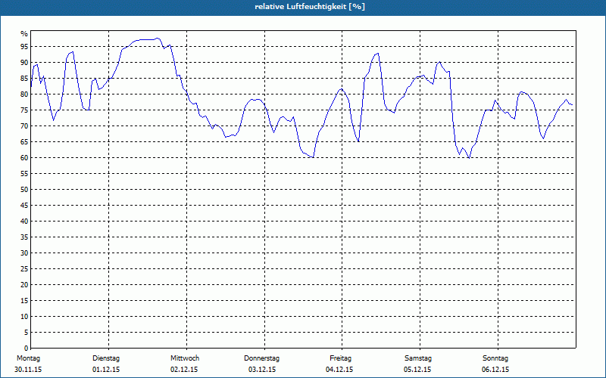Click the chart title 'relative Luftfeuchtigkeit [%]'

(x=310, y=7)
